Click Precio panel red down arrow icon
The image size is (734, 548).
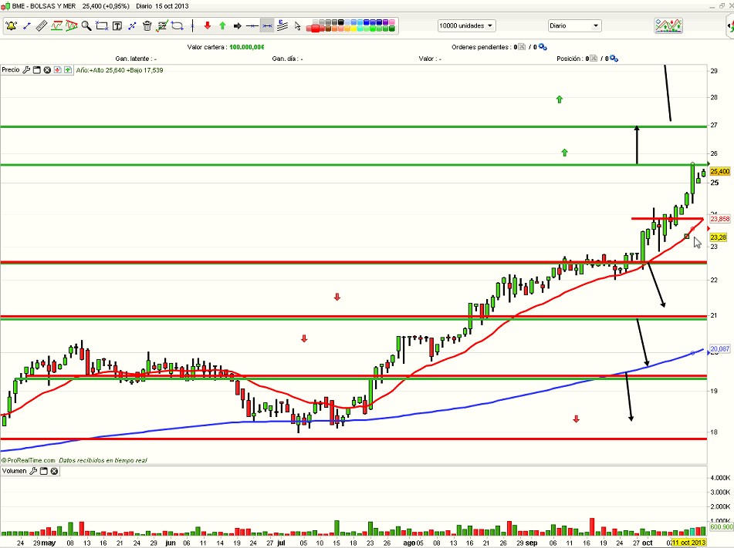pyautogui.click(x=58, y=70)
